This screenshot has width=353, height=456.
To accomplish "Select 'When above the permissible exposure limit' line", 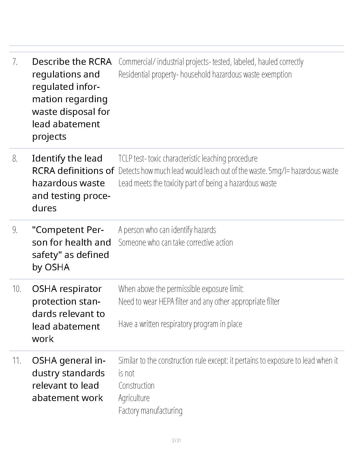I will click(181, 289).
